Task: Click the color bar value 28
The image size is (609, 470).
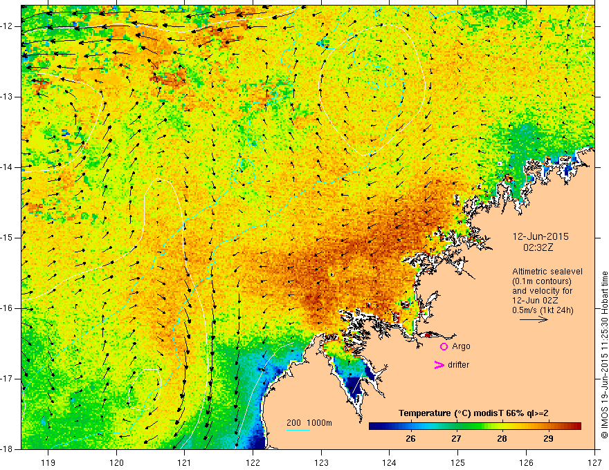Action: (x=502, y=439)
